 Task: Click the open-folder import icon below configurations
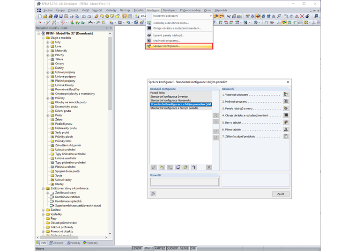point(185,167)
